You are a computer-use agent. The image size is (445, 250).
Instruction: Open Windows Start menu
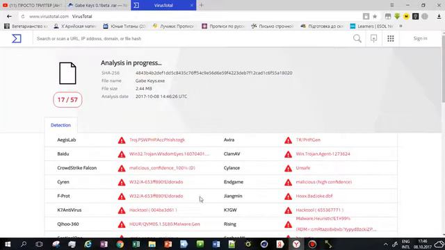pos(8,244)
